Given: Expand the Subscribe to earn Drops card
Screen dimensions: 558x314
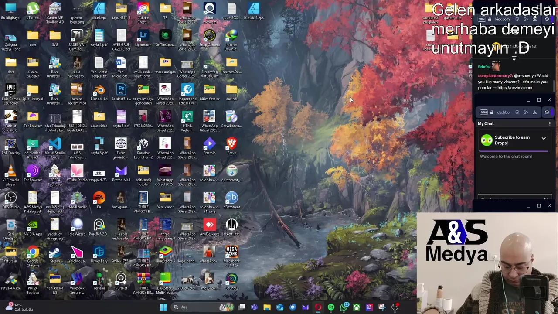Looking at the screenshot, I should click(544, 139).
